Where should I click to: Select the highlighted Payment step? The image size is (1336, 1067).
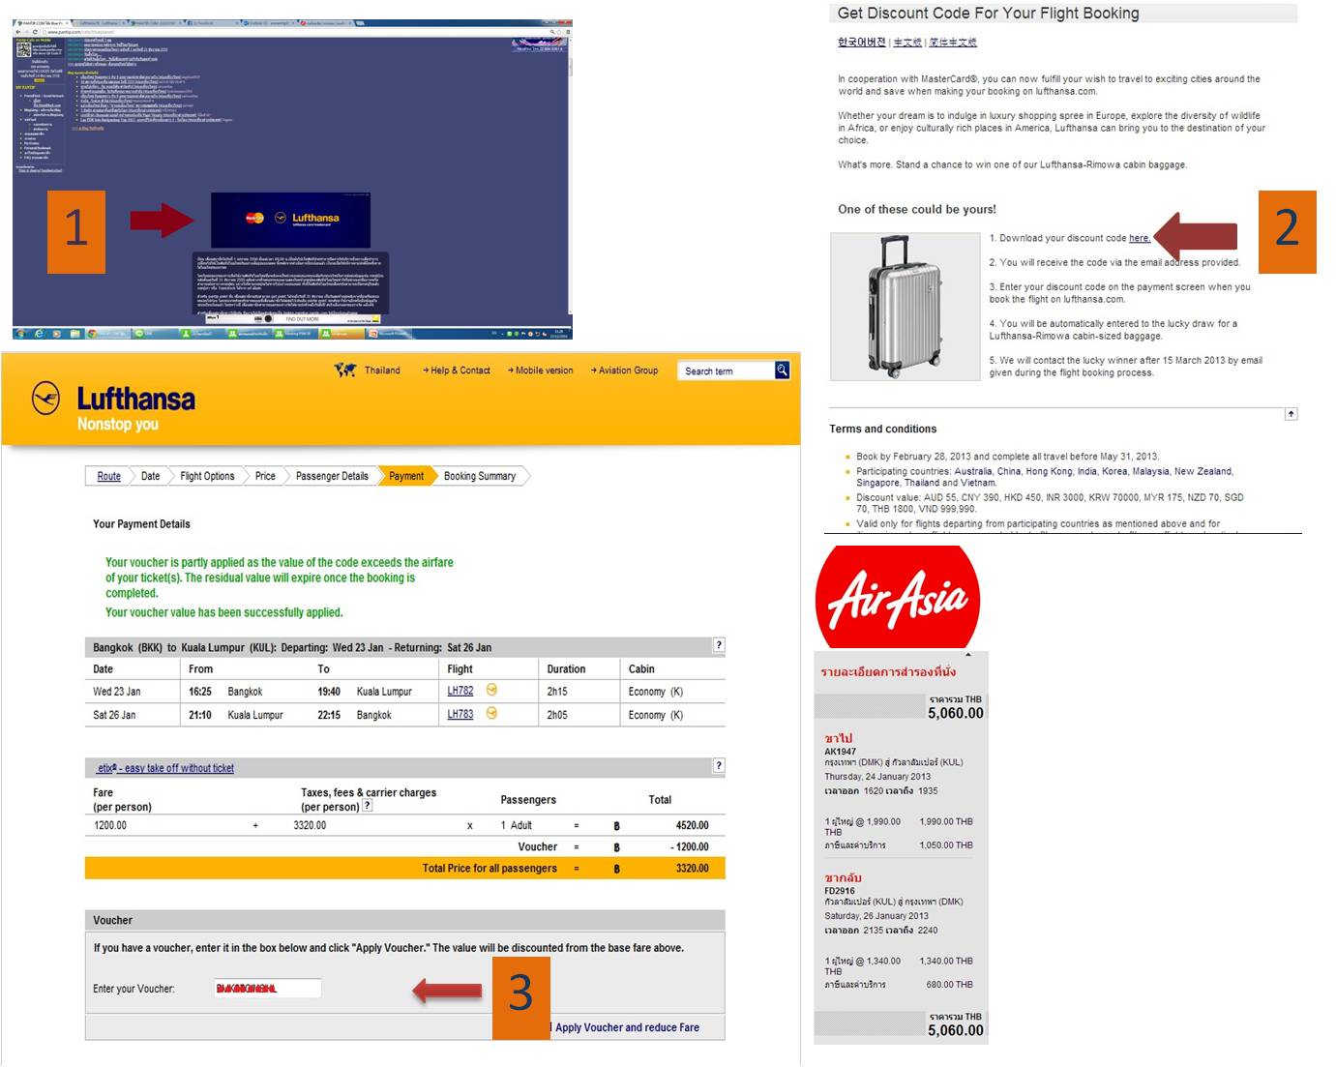tap(406, 476)
